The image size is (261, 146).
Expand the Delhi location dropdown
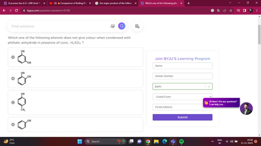coord(209,87)
